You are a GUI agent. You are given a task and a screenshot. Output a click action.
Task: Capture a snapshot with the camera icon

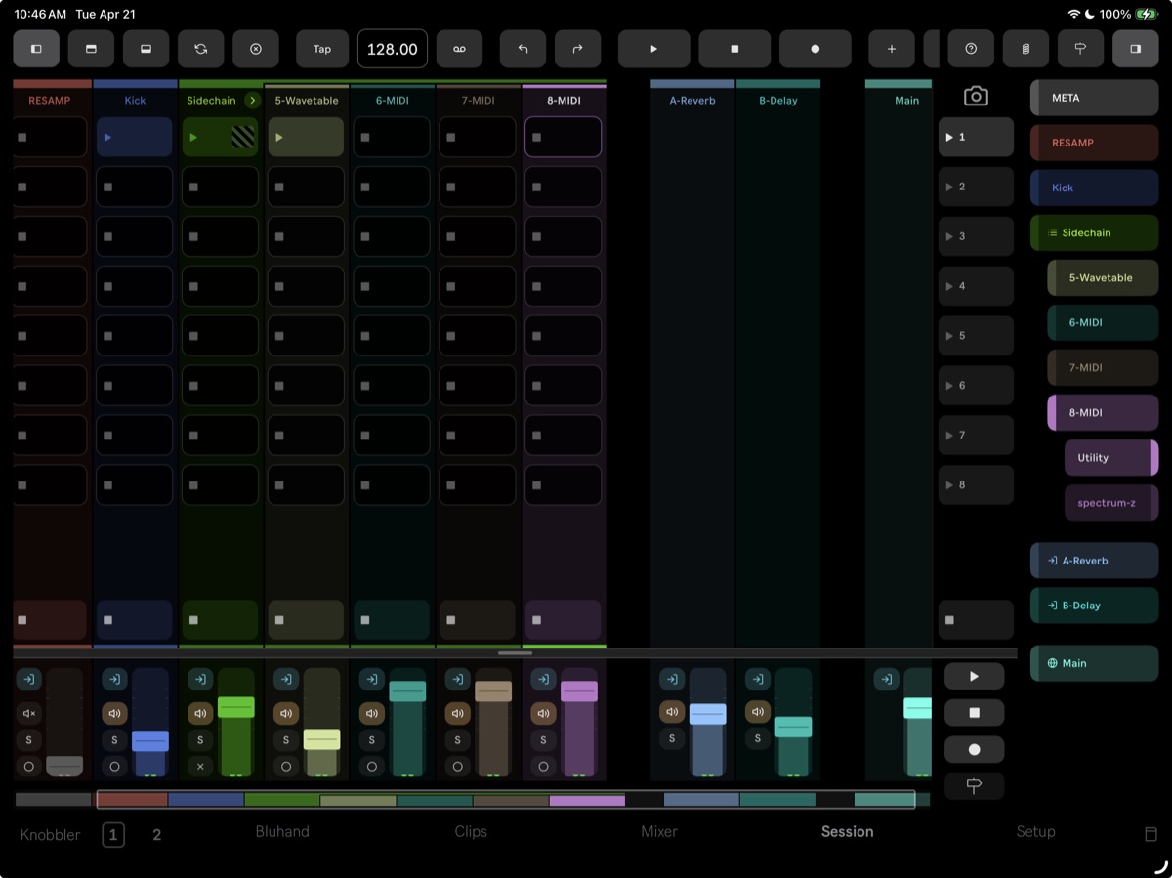click(976, 96)
